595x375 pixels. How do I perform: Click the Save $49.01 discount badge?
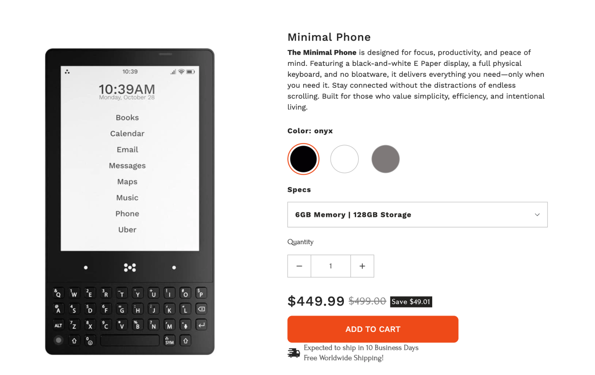coord(411,302)
